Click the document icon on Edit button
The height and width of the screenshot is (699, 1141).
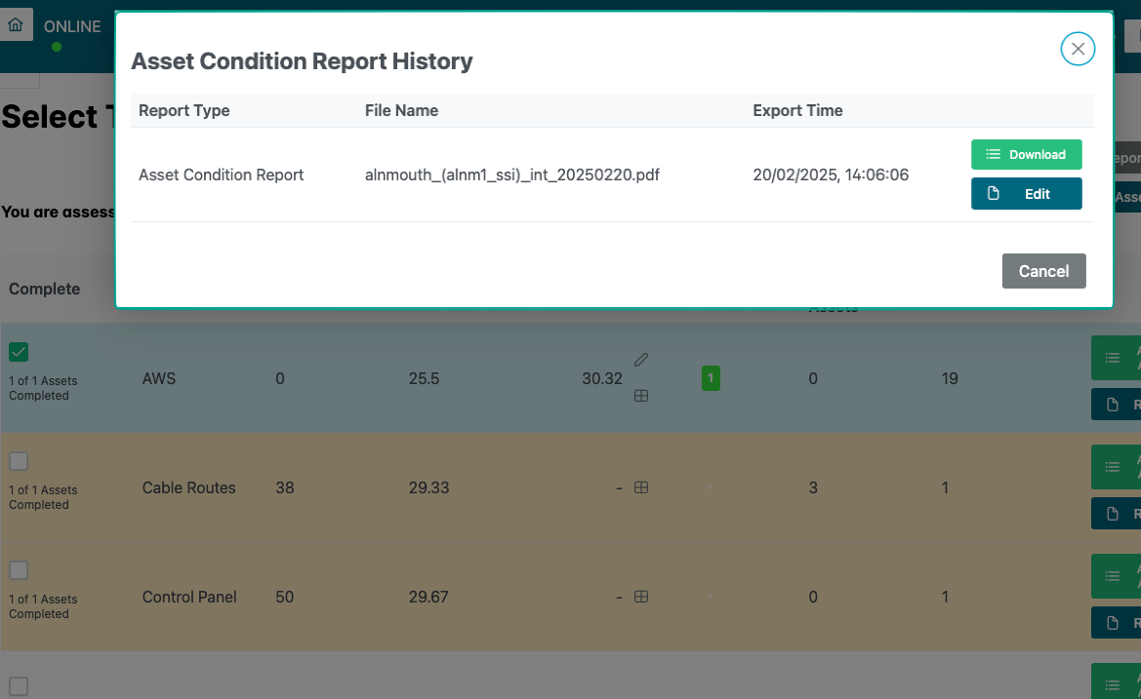click(994, 194)
